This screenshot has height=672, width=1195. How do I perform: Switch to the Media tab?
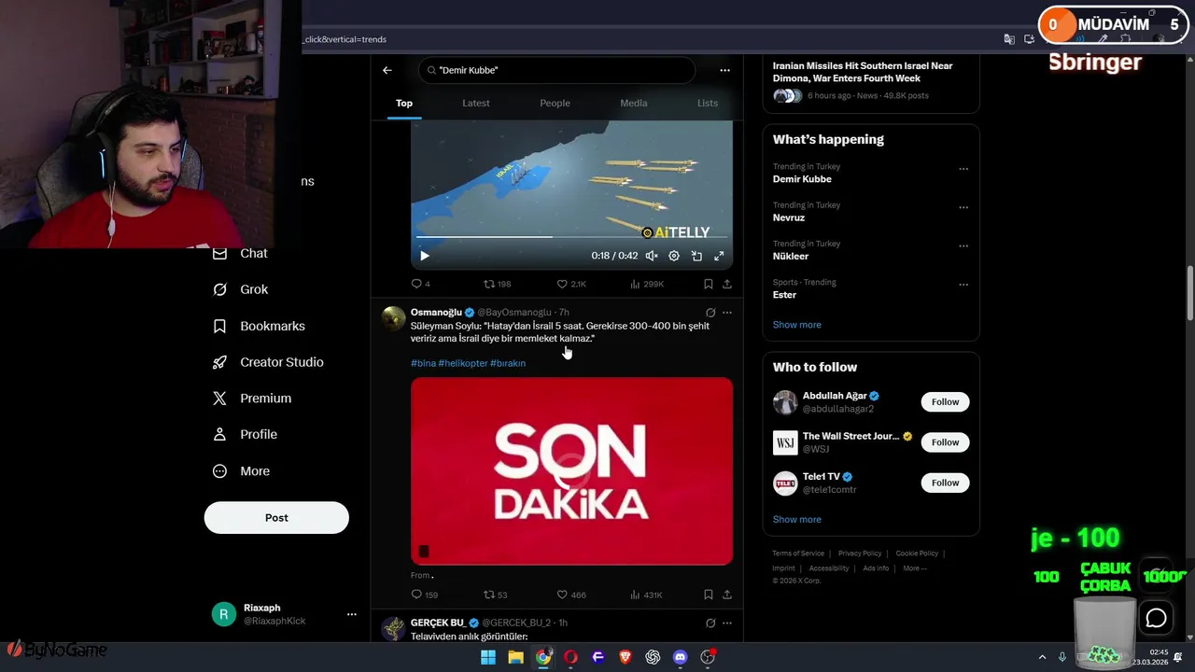(634, 103)
